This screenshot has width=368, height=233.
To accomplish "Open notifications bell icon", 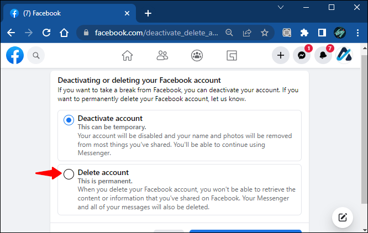I will [323, 55].
